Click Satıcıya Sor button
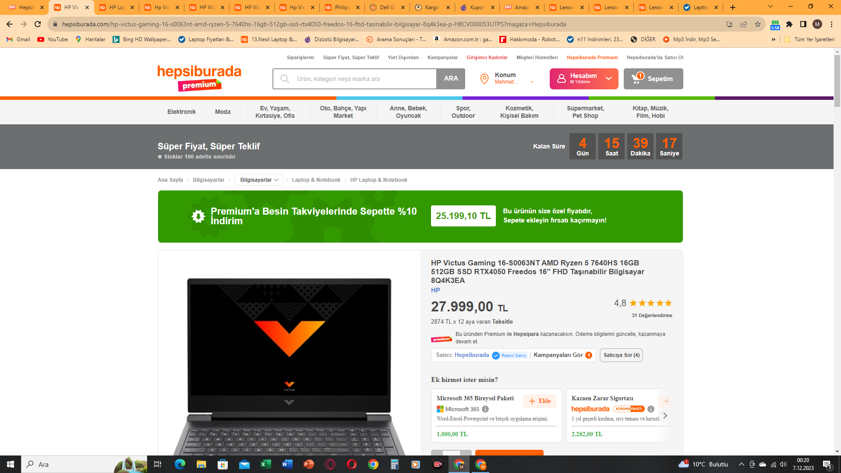 (621, 355)
